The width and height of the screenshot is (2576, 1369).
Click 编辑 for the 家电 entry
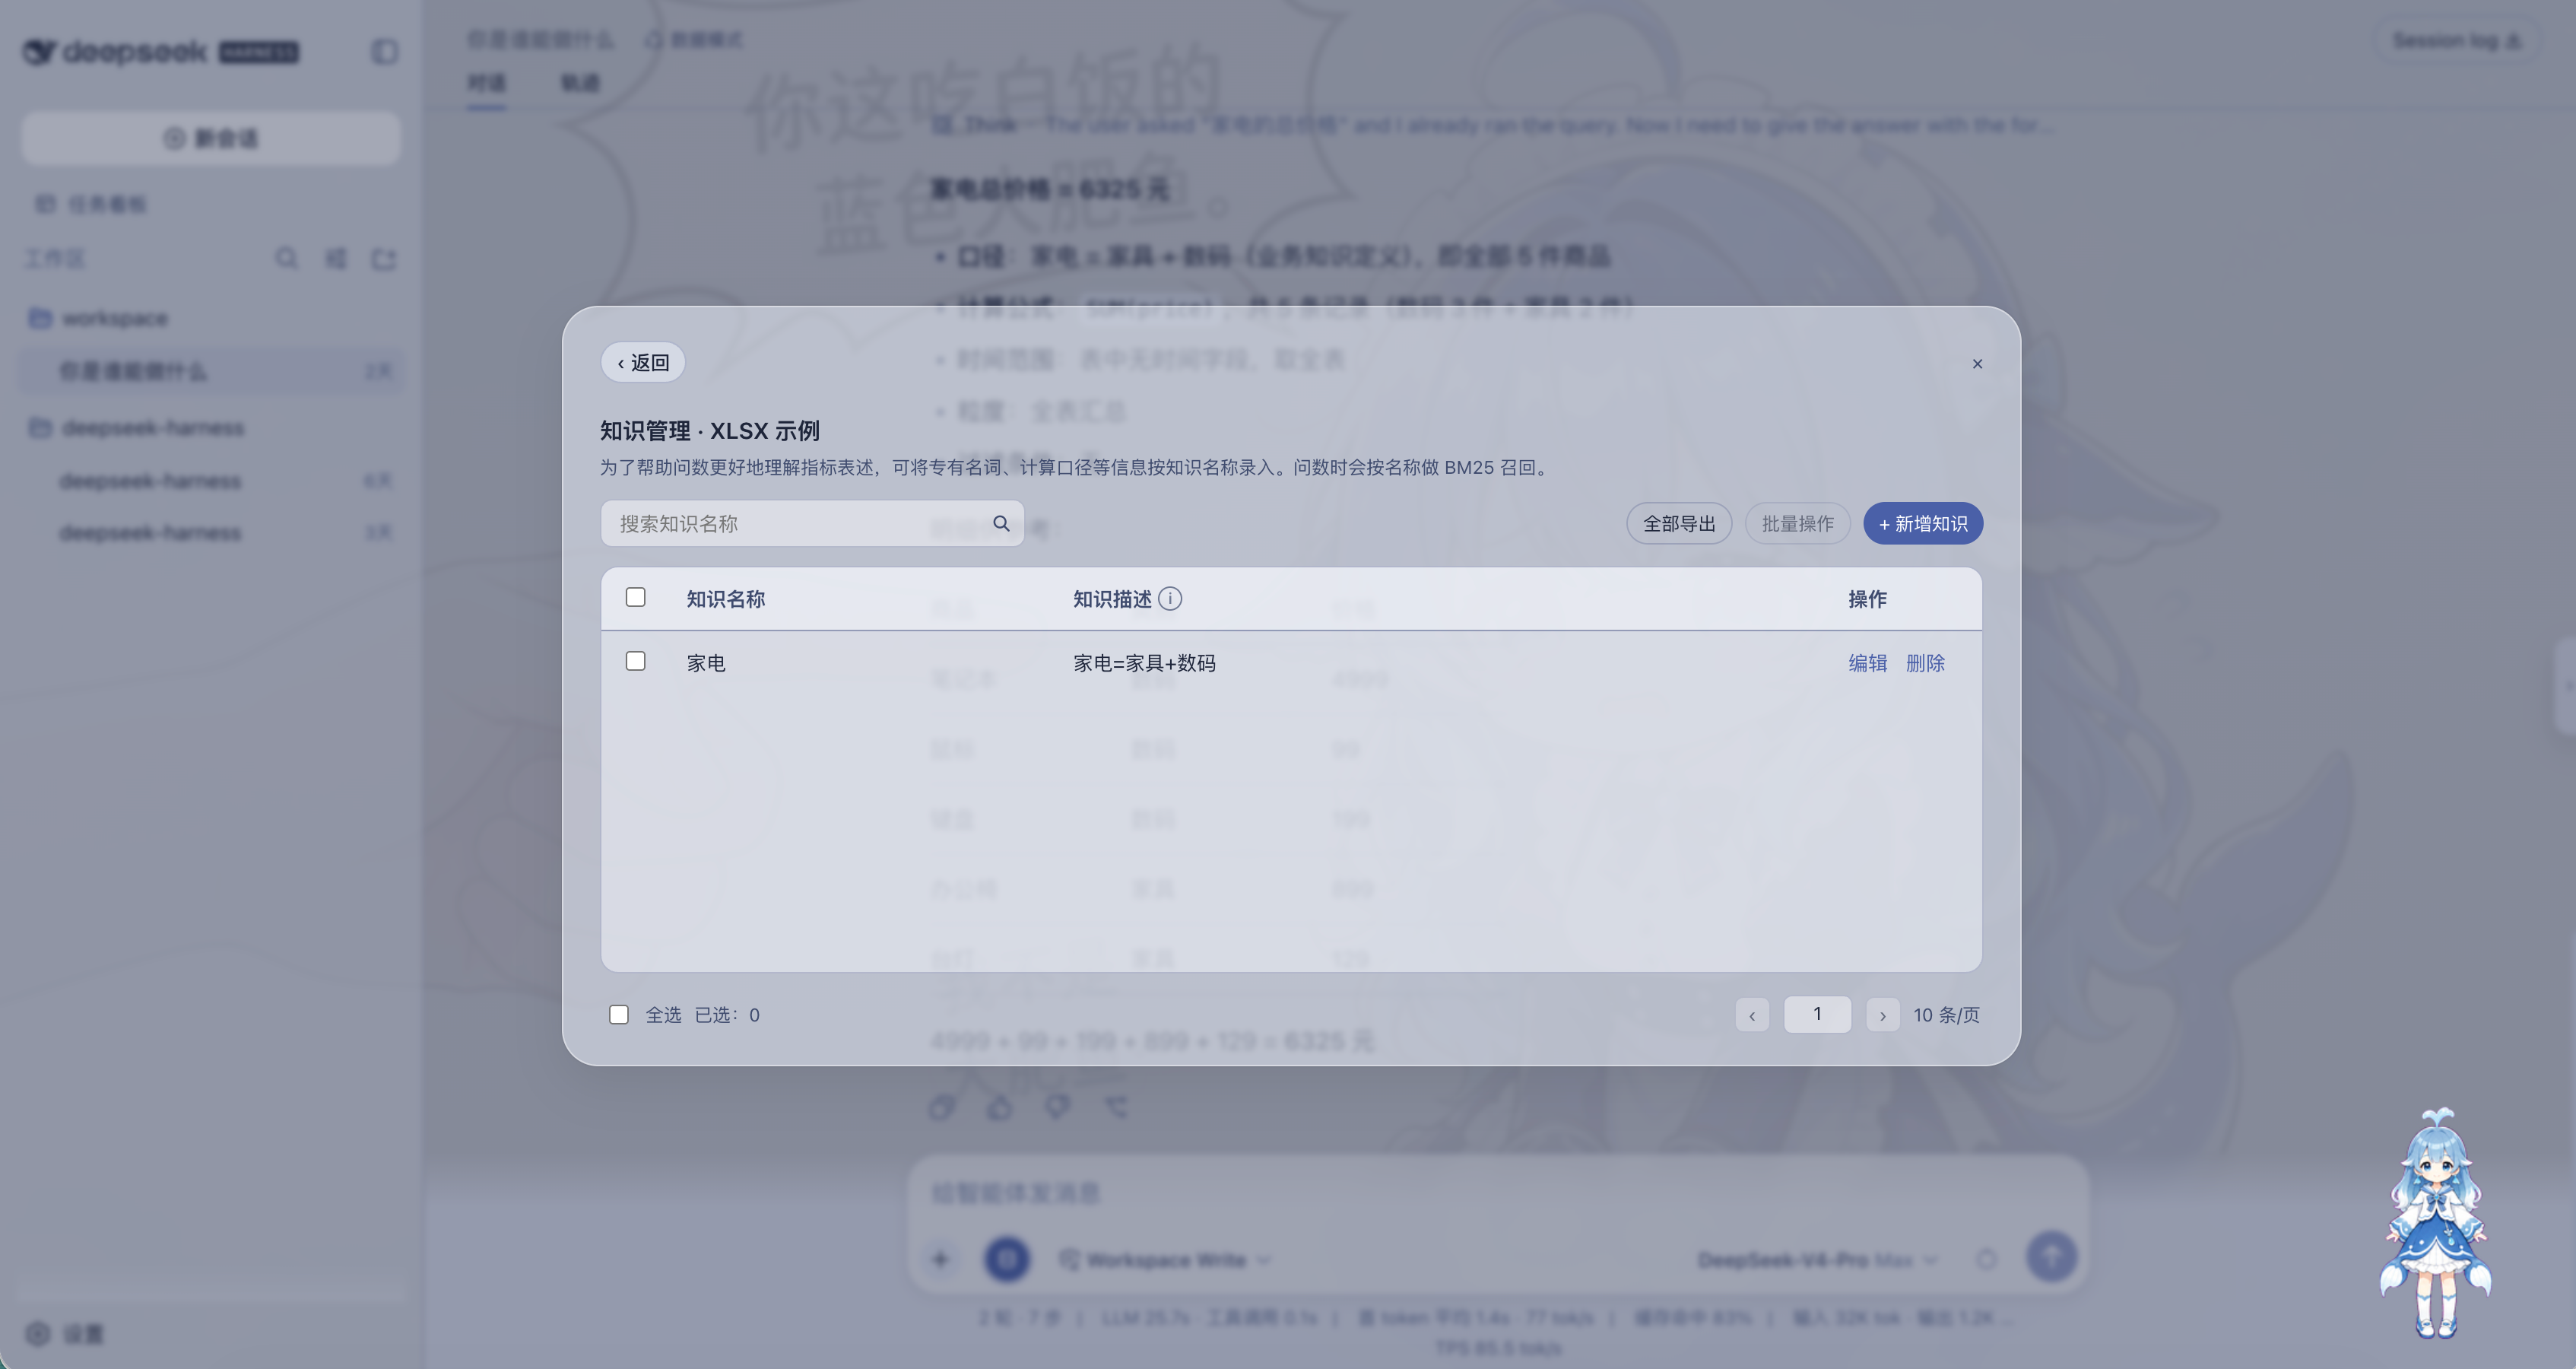point(1867,663)
